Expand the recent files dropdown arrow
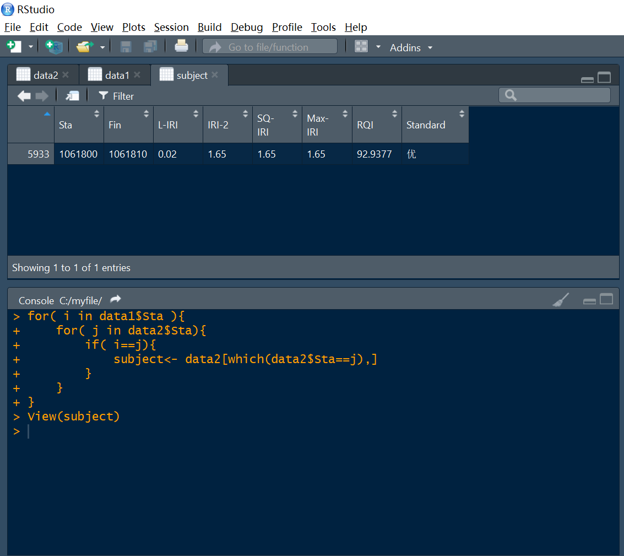 (102, 47)
